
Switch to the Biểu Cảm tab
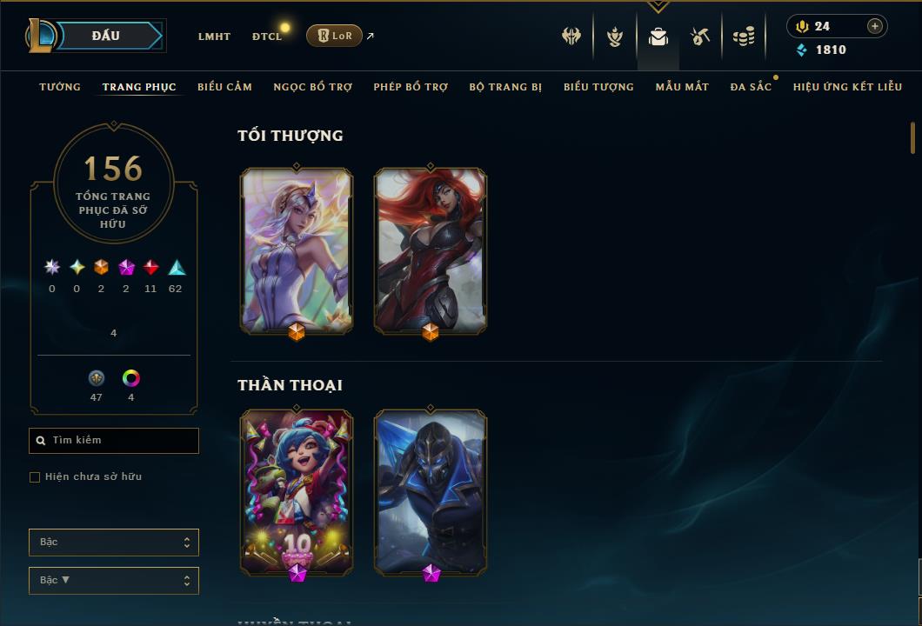coord(224,87)
